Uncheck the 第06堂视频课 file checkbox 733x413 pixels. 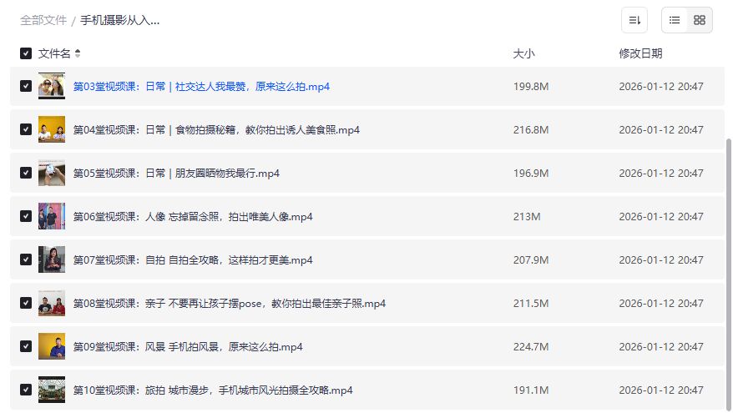click(x=26, y=216)
